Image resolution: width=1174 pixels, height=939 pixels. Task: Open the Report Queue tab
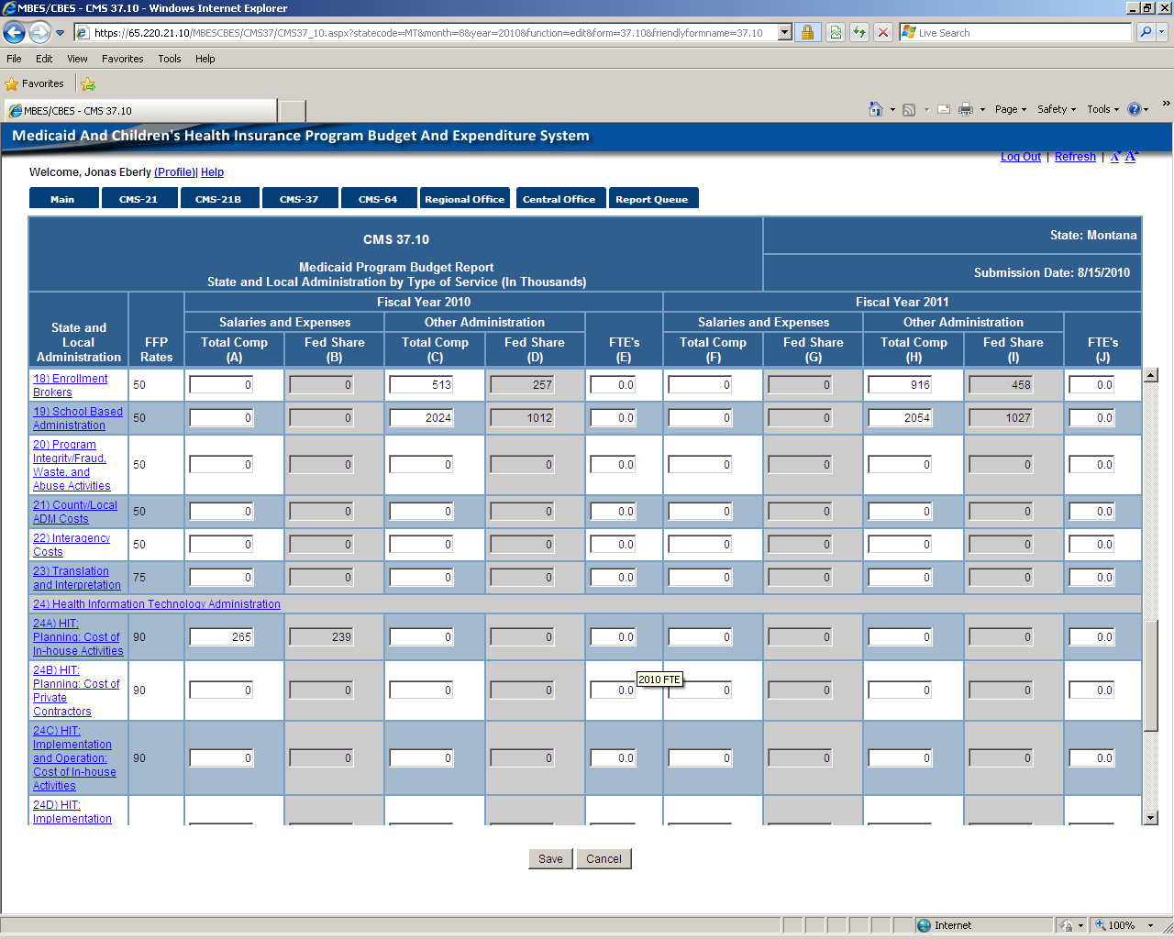pos(652,199)
